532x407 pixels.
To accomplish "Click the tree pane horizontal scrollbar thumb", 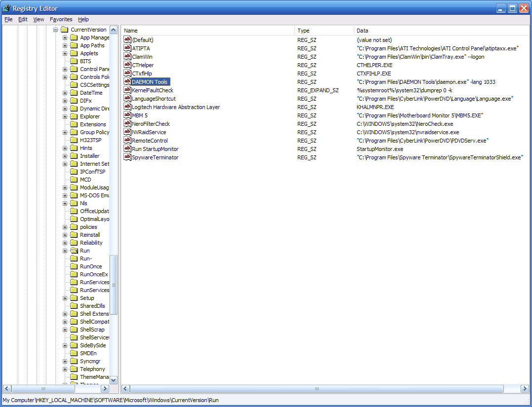I will (x=43, y=388).
